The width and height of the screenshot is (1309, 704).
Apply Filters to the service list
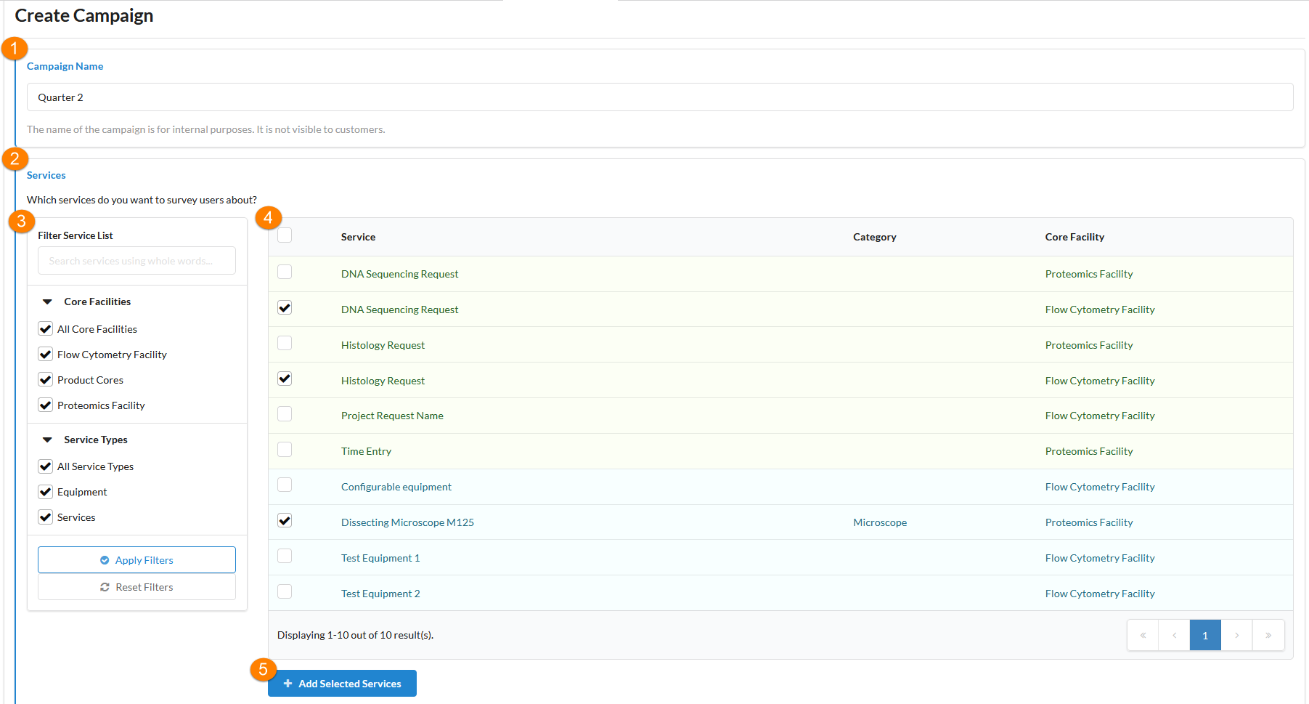(x=136, y=560)
